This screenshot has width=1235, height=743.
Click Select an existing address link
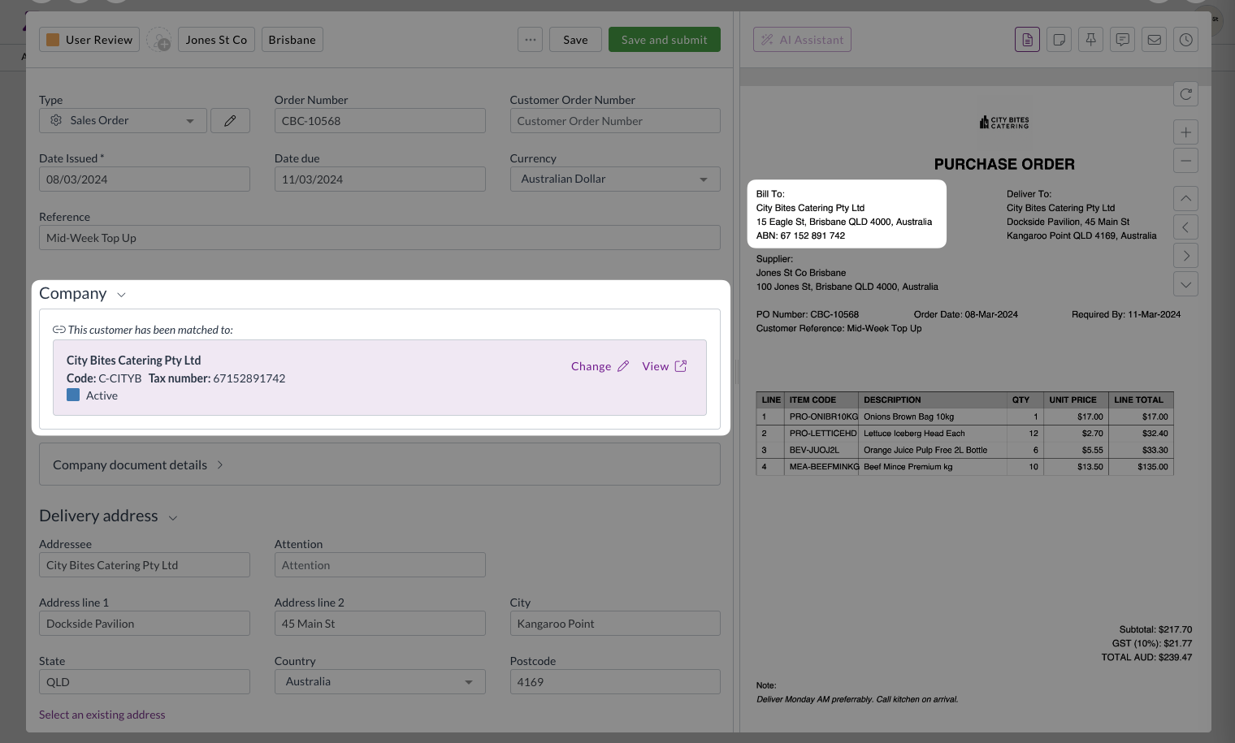(x=102, y=715)
